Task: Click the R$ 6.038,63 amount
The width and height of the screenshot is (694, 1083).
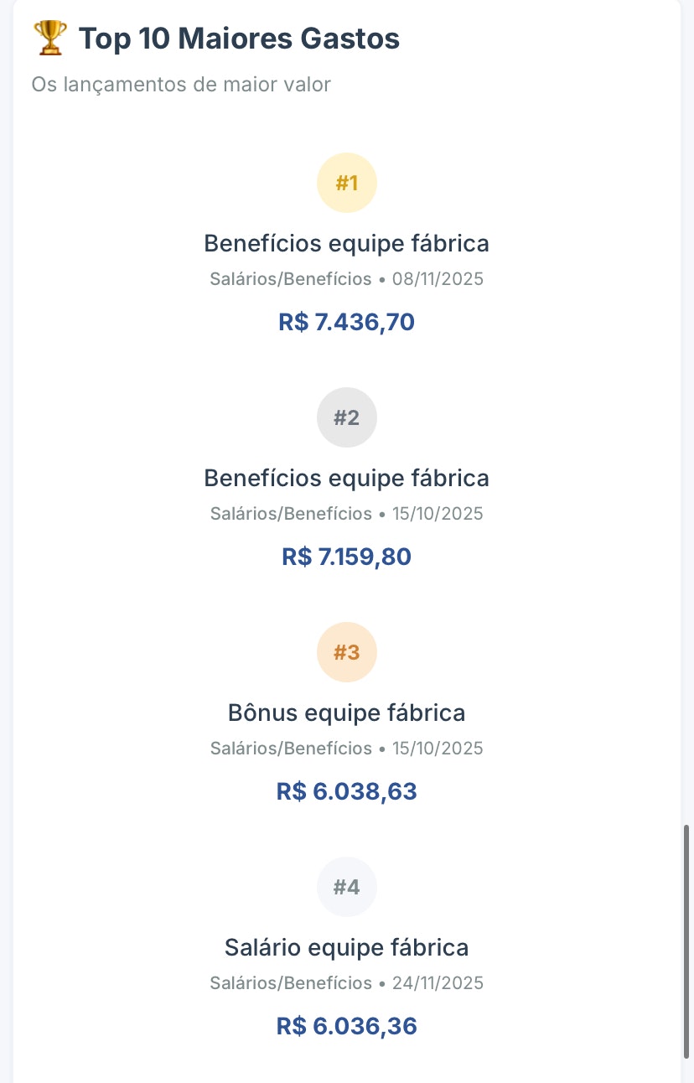Action: click(347, 791)
